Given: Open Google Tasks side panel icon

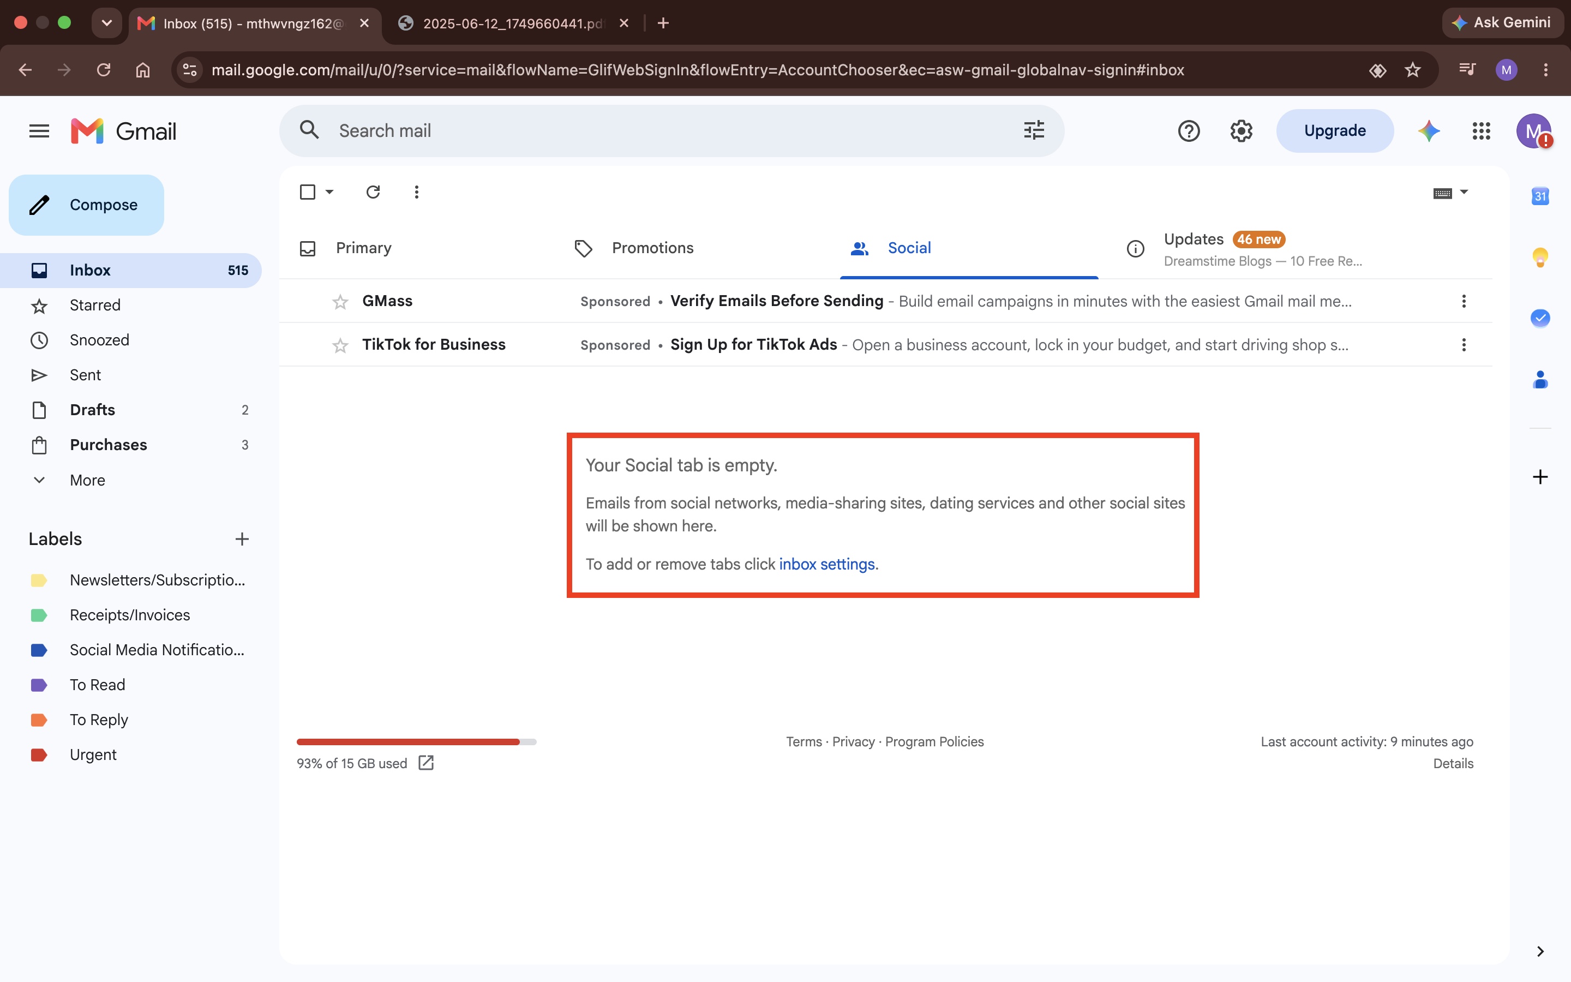Looking at the screenshot, I should click(x=1540, y=318).
